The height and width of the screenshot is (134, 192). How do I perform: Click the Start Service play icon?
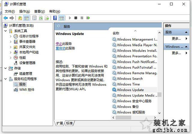coord(70,18)
